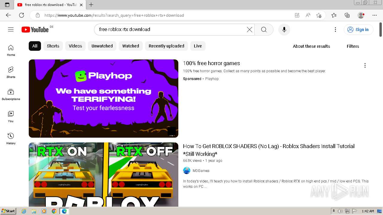
Task: Clear the search query with the X
Action: click(249, 29)
